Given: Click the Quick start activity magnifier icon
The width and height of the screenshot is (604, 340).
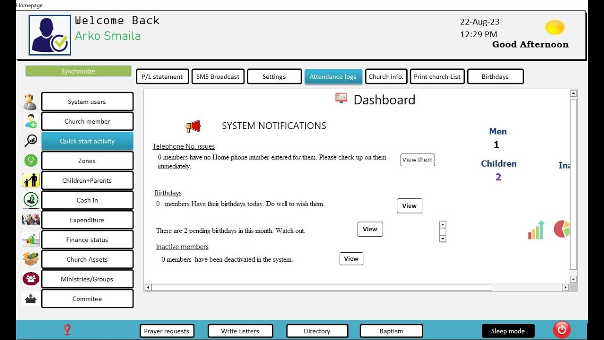Looking at the screenshot, I should [31, 141].
